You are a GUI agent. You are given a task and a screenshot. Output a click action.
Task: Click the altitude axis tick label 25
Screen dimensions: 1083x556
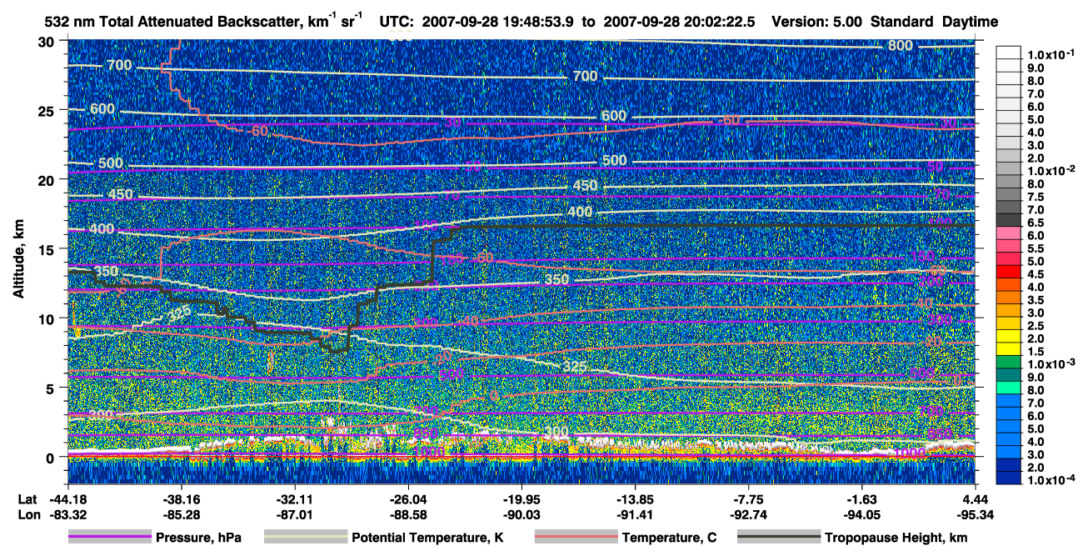coord(48,110)
